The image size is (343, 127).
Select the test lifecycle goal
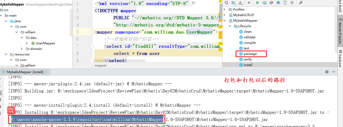click(246, 48)
